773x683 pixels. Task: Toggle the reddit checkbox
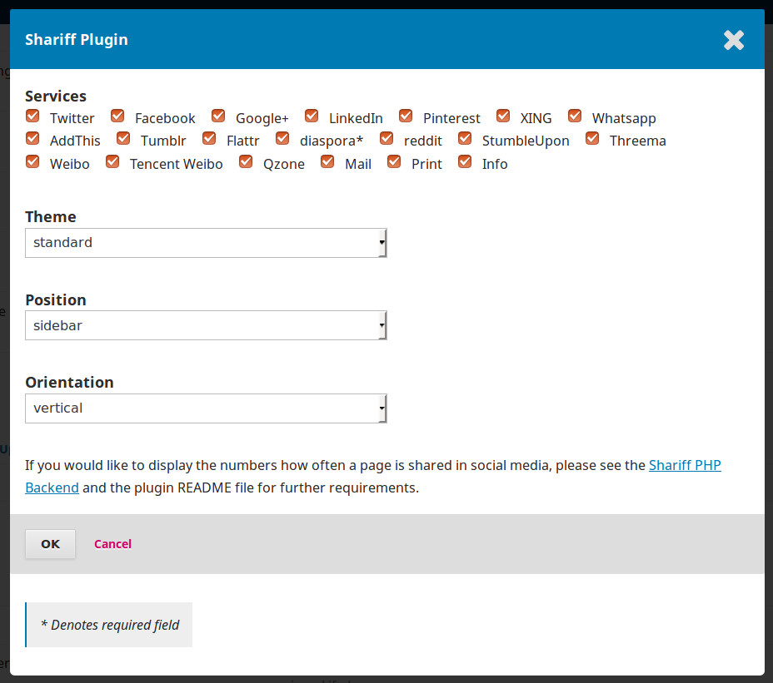pos(386,139)
